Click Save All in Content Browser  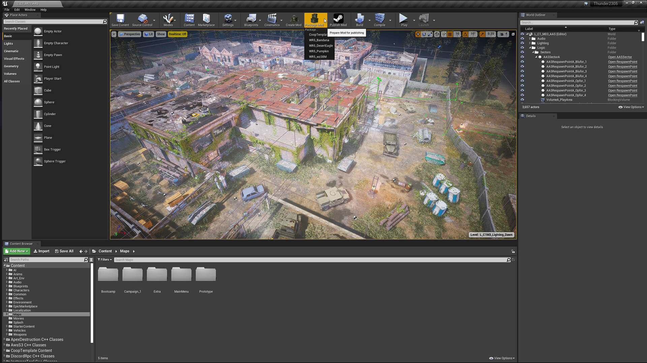pyautogui.click(x=64, y=251)
